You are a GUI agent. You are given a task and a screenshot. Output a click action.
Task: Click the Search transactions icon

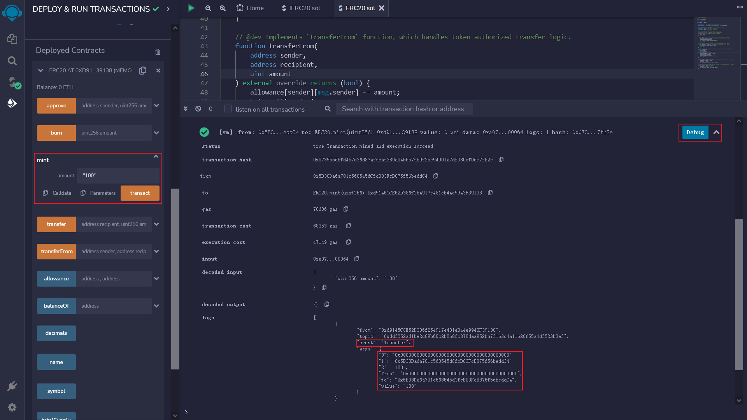[x=327, y=108]
